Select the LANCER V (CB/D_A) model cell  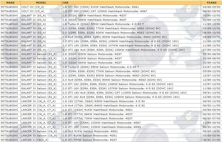41,140
